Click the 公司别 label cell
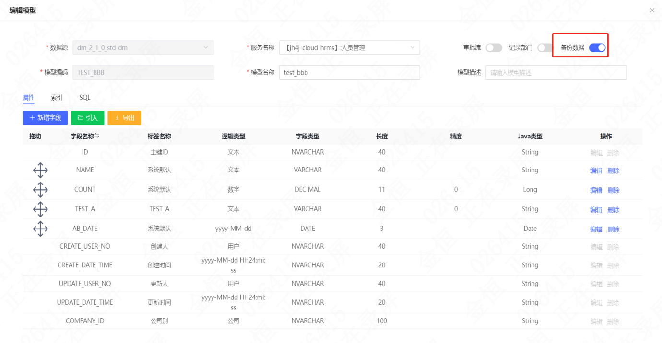The height and width of the screenshot is (343, 662). (x=159, y=321)
